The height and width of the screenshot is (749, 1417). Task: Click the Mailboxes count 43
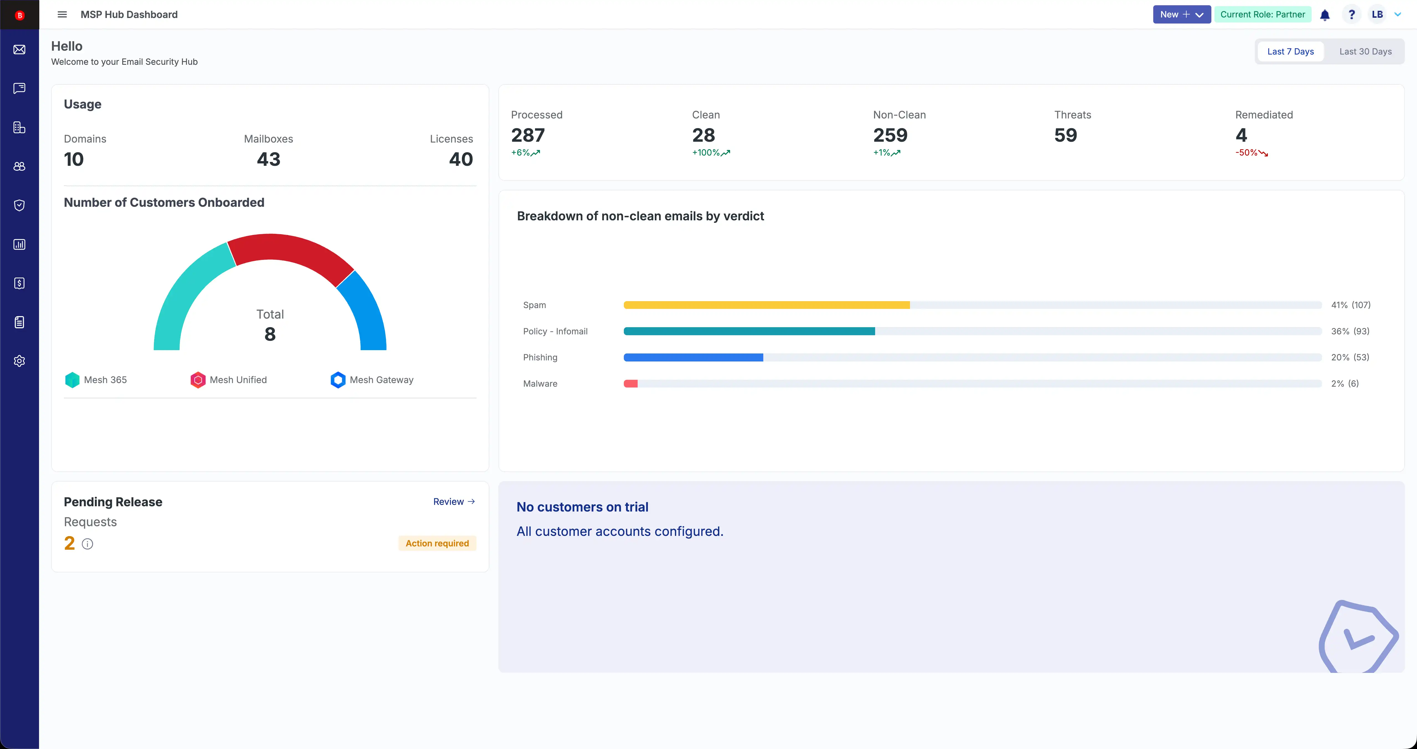(268, 159)
